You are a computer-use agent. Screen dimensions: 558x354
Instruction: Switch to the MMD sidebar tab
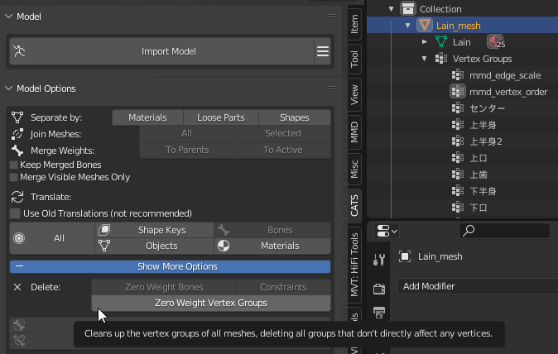point(354,132)
